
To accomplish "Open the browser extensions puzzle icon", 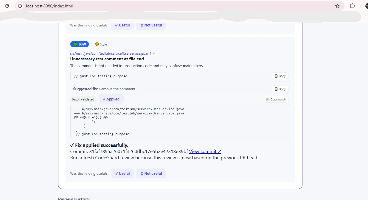I will [352, 6].
